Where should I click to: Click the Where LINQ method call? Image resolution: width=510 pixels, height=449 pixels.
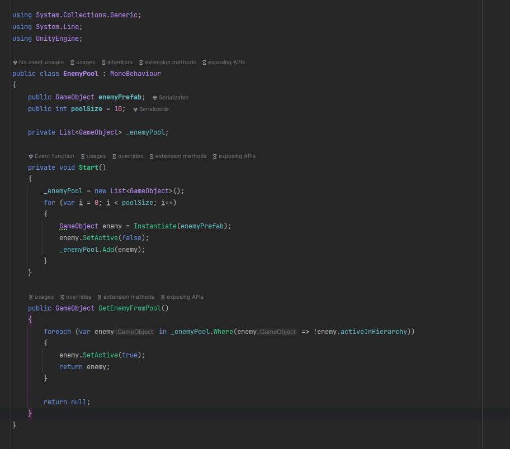pos(224,332)
